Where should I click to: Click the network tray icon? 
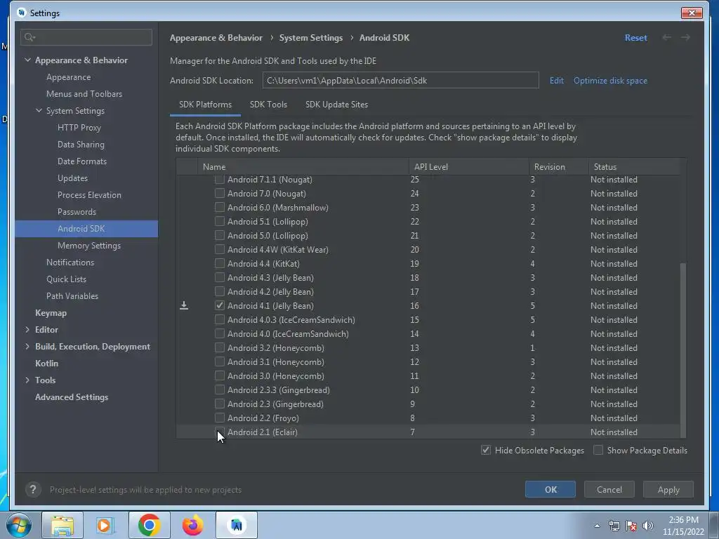pos(614,526)
